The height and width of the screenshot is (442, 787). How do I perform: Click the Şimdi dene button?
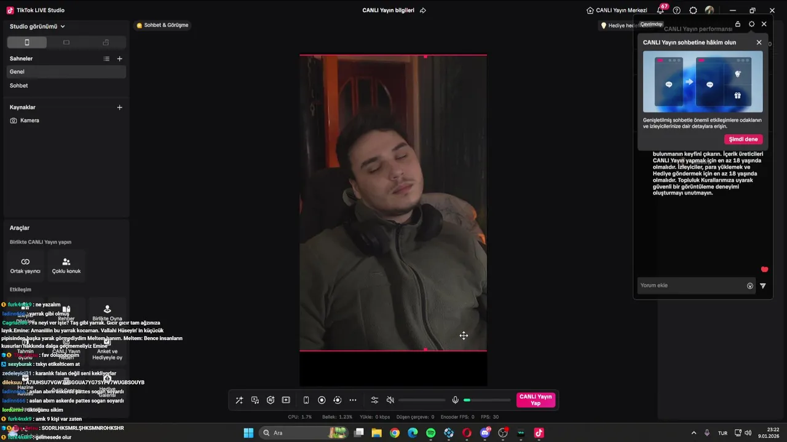[x=743, y=139]
